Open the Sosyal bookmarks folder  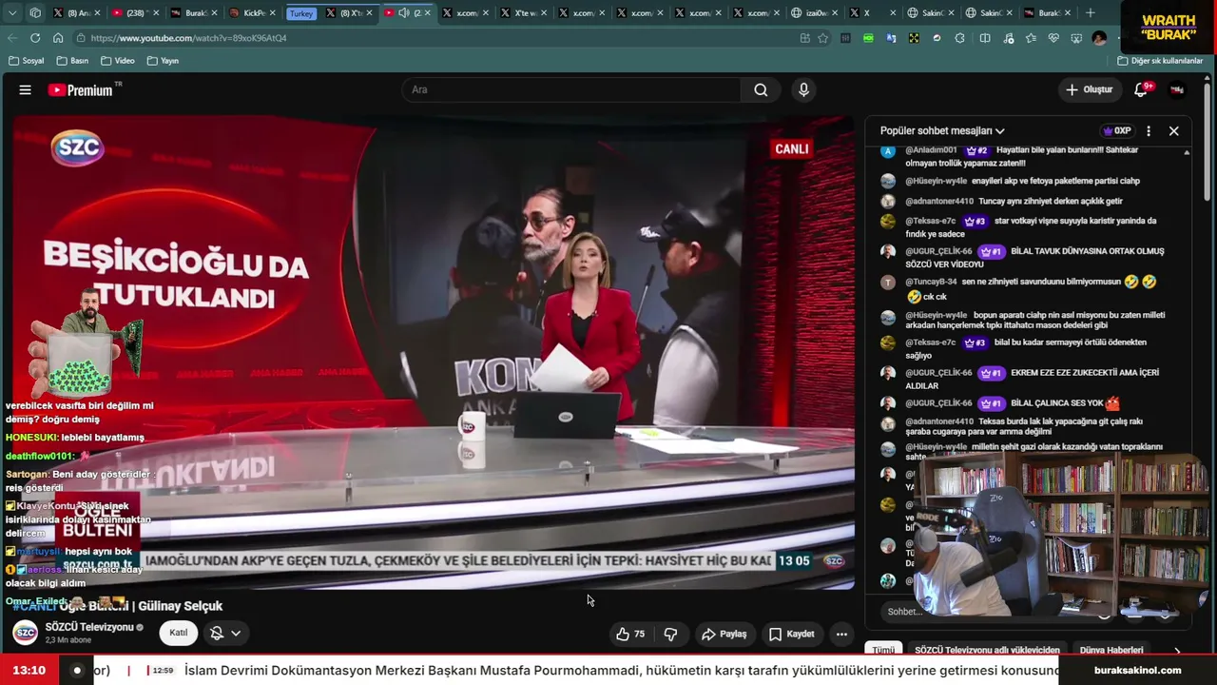tap(26, 61)
